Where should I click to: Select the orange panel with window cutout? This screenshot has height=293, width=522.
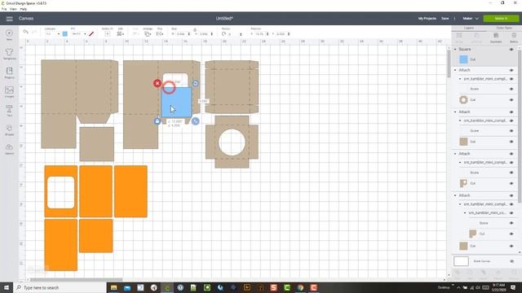[x=61, y=191]
